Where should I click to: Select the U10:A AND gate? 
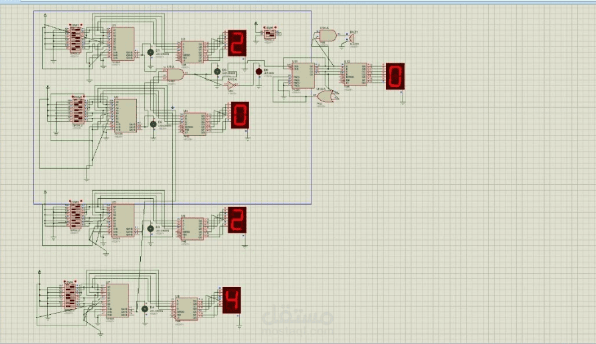tap(175, 74)
